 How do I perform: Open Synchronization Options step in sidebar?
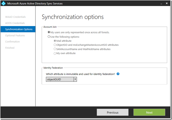(x=18, y=29)
